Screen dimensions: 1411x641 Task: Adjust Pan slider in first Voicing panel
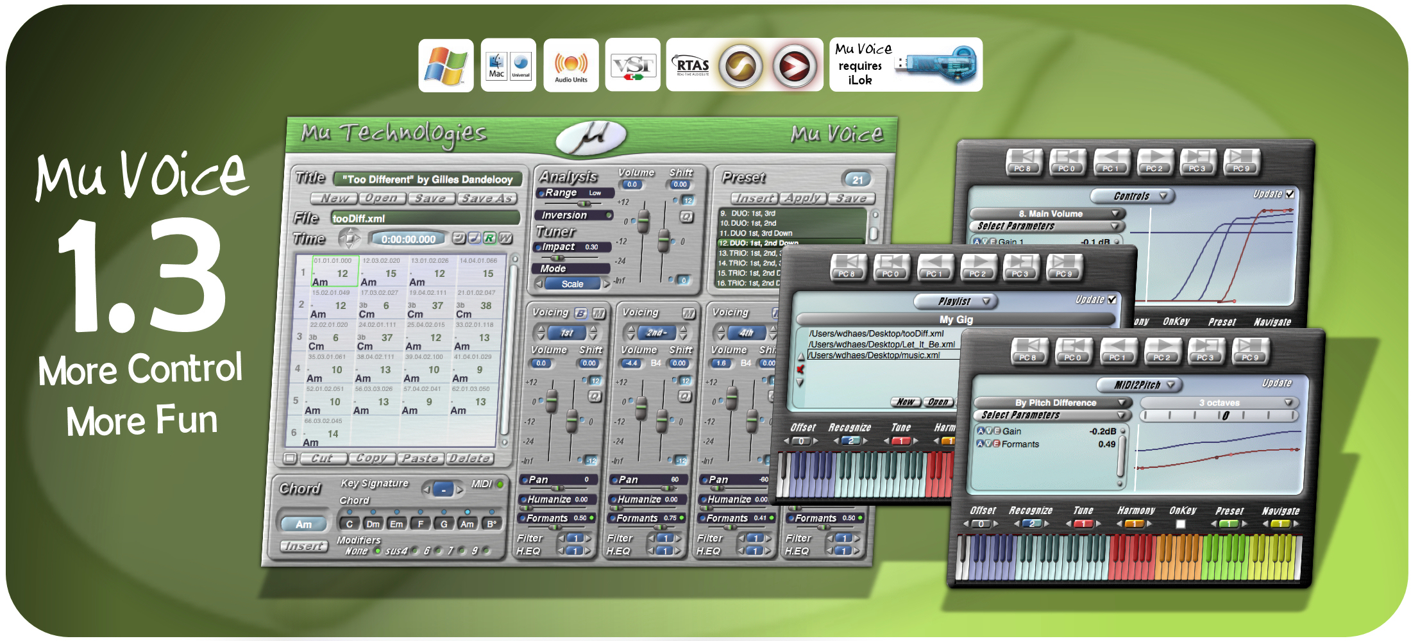tap(558, 488)
